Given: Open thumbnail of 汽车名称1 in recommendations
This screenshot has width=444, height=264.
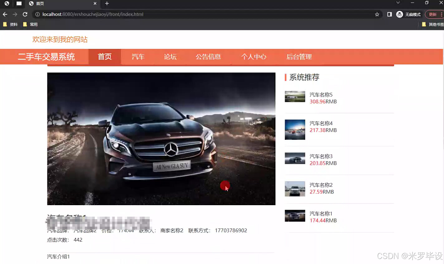Looking at the screenshot, I should pos(295,216).
